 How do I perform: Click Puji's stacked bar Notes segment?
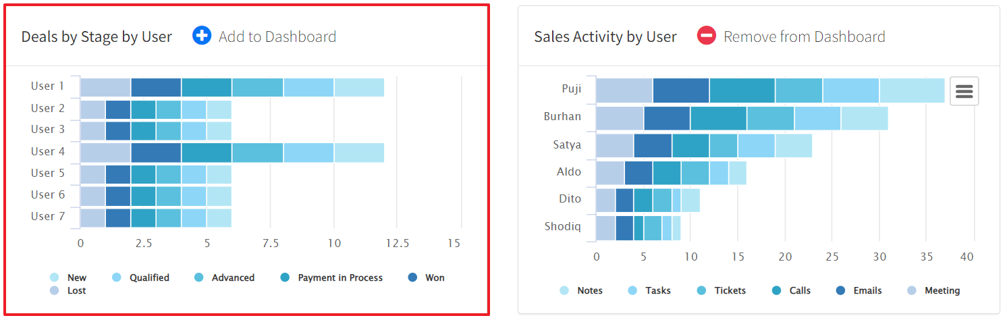point(911,90)
